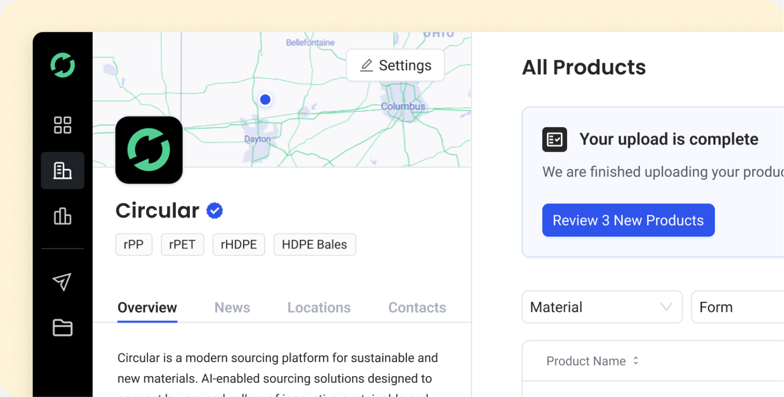Select the company building icon in sidebar
The image size is (784, 397).
coord(62,170)
